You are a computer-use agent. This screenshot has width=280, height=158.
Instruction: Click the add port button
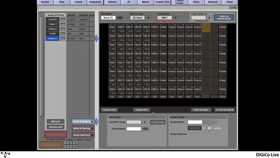56,122
